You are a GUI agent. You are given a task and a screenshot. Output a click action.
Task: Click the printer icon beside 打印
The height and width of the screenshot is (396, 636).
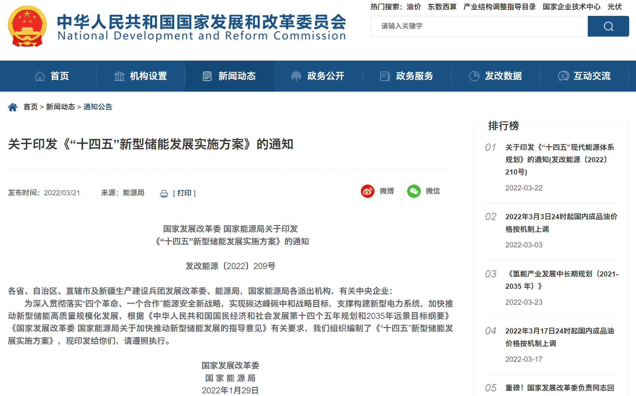pyautogui.click(x=164, y=194)
